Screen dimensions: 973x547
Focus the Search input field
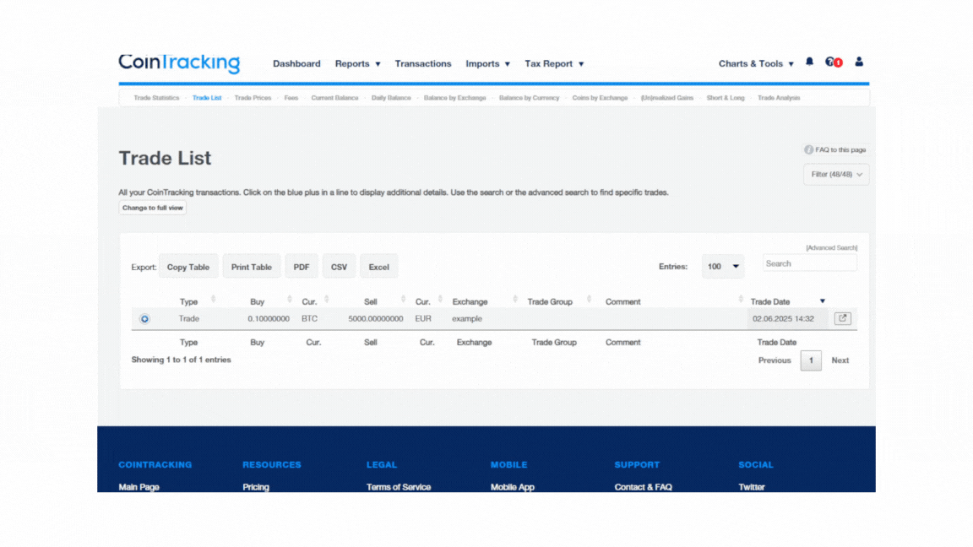click(x=809, y=263)
